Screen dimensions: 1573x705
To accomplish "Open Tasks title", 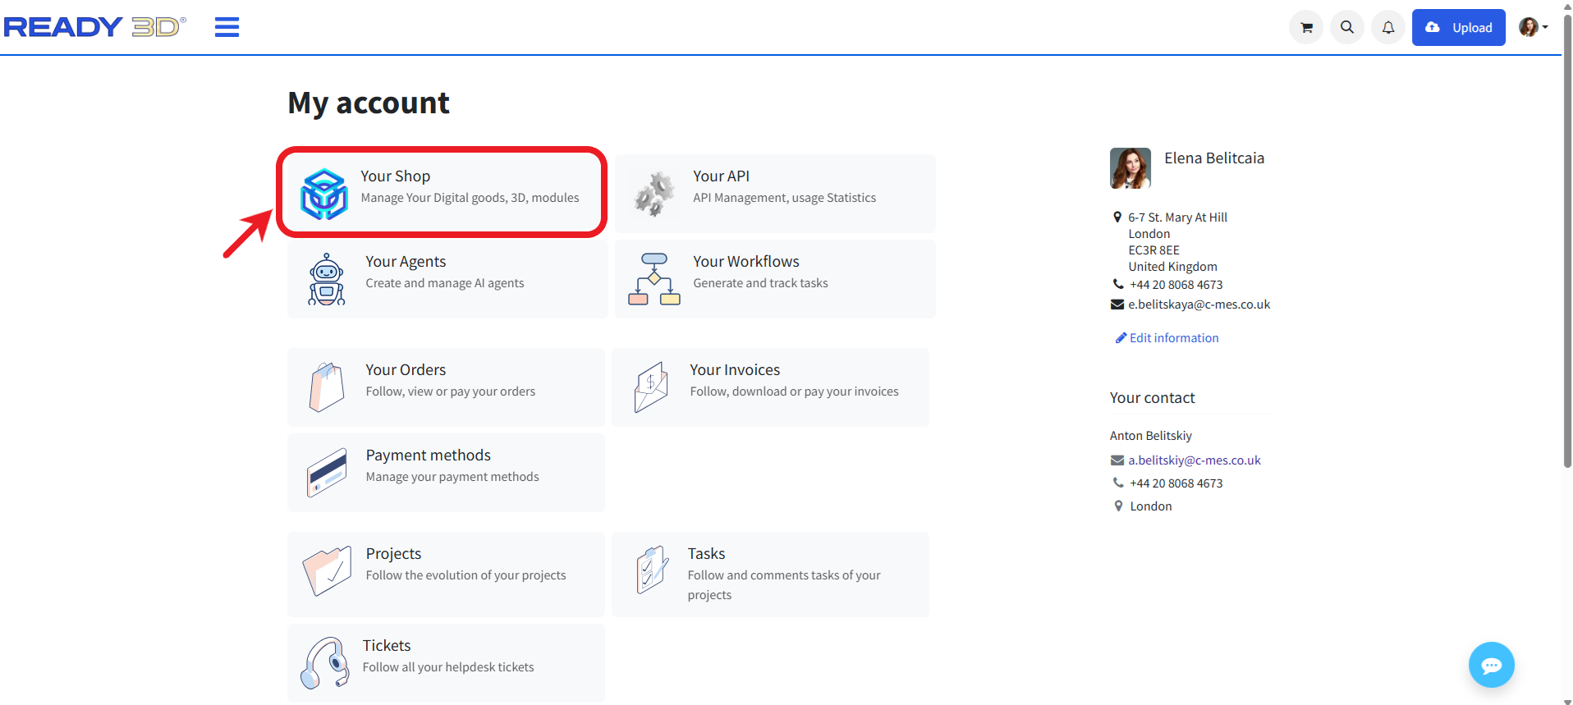I will click(x=706, y=553).
